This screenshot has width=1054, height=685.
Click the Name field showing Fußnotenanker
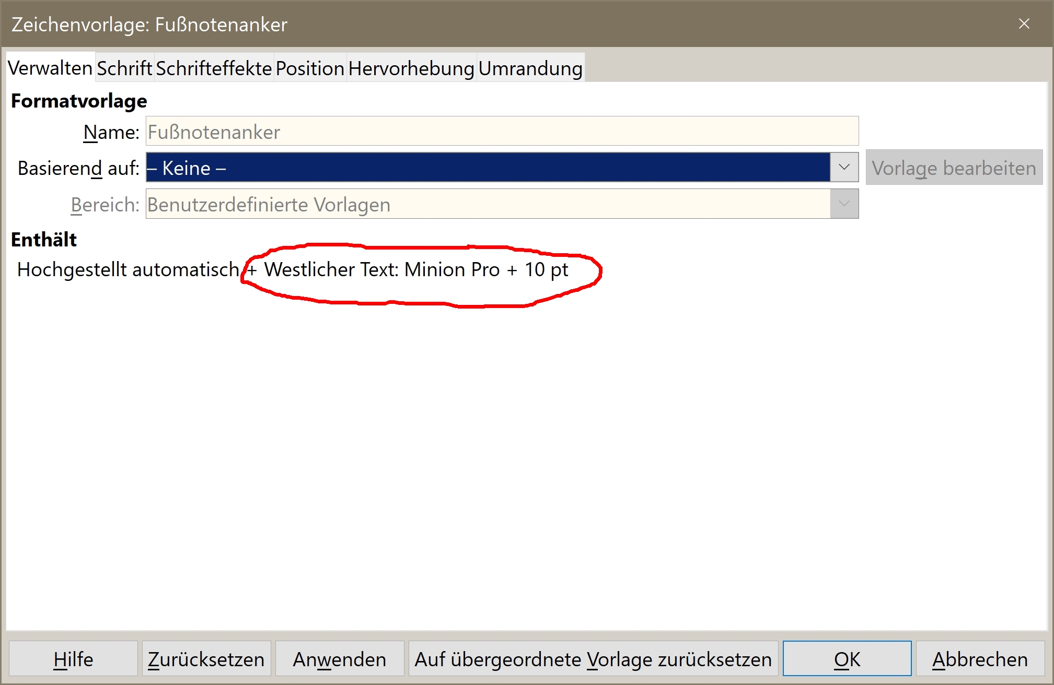[x=502, y=132]
